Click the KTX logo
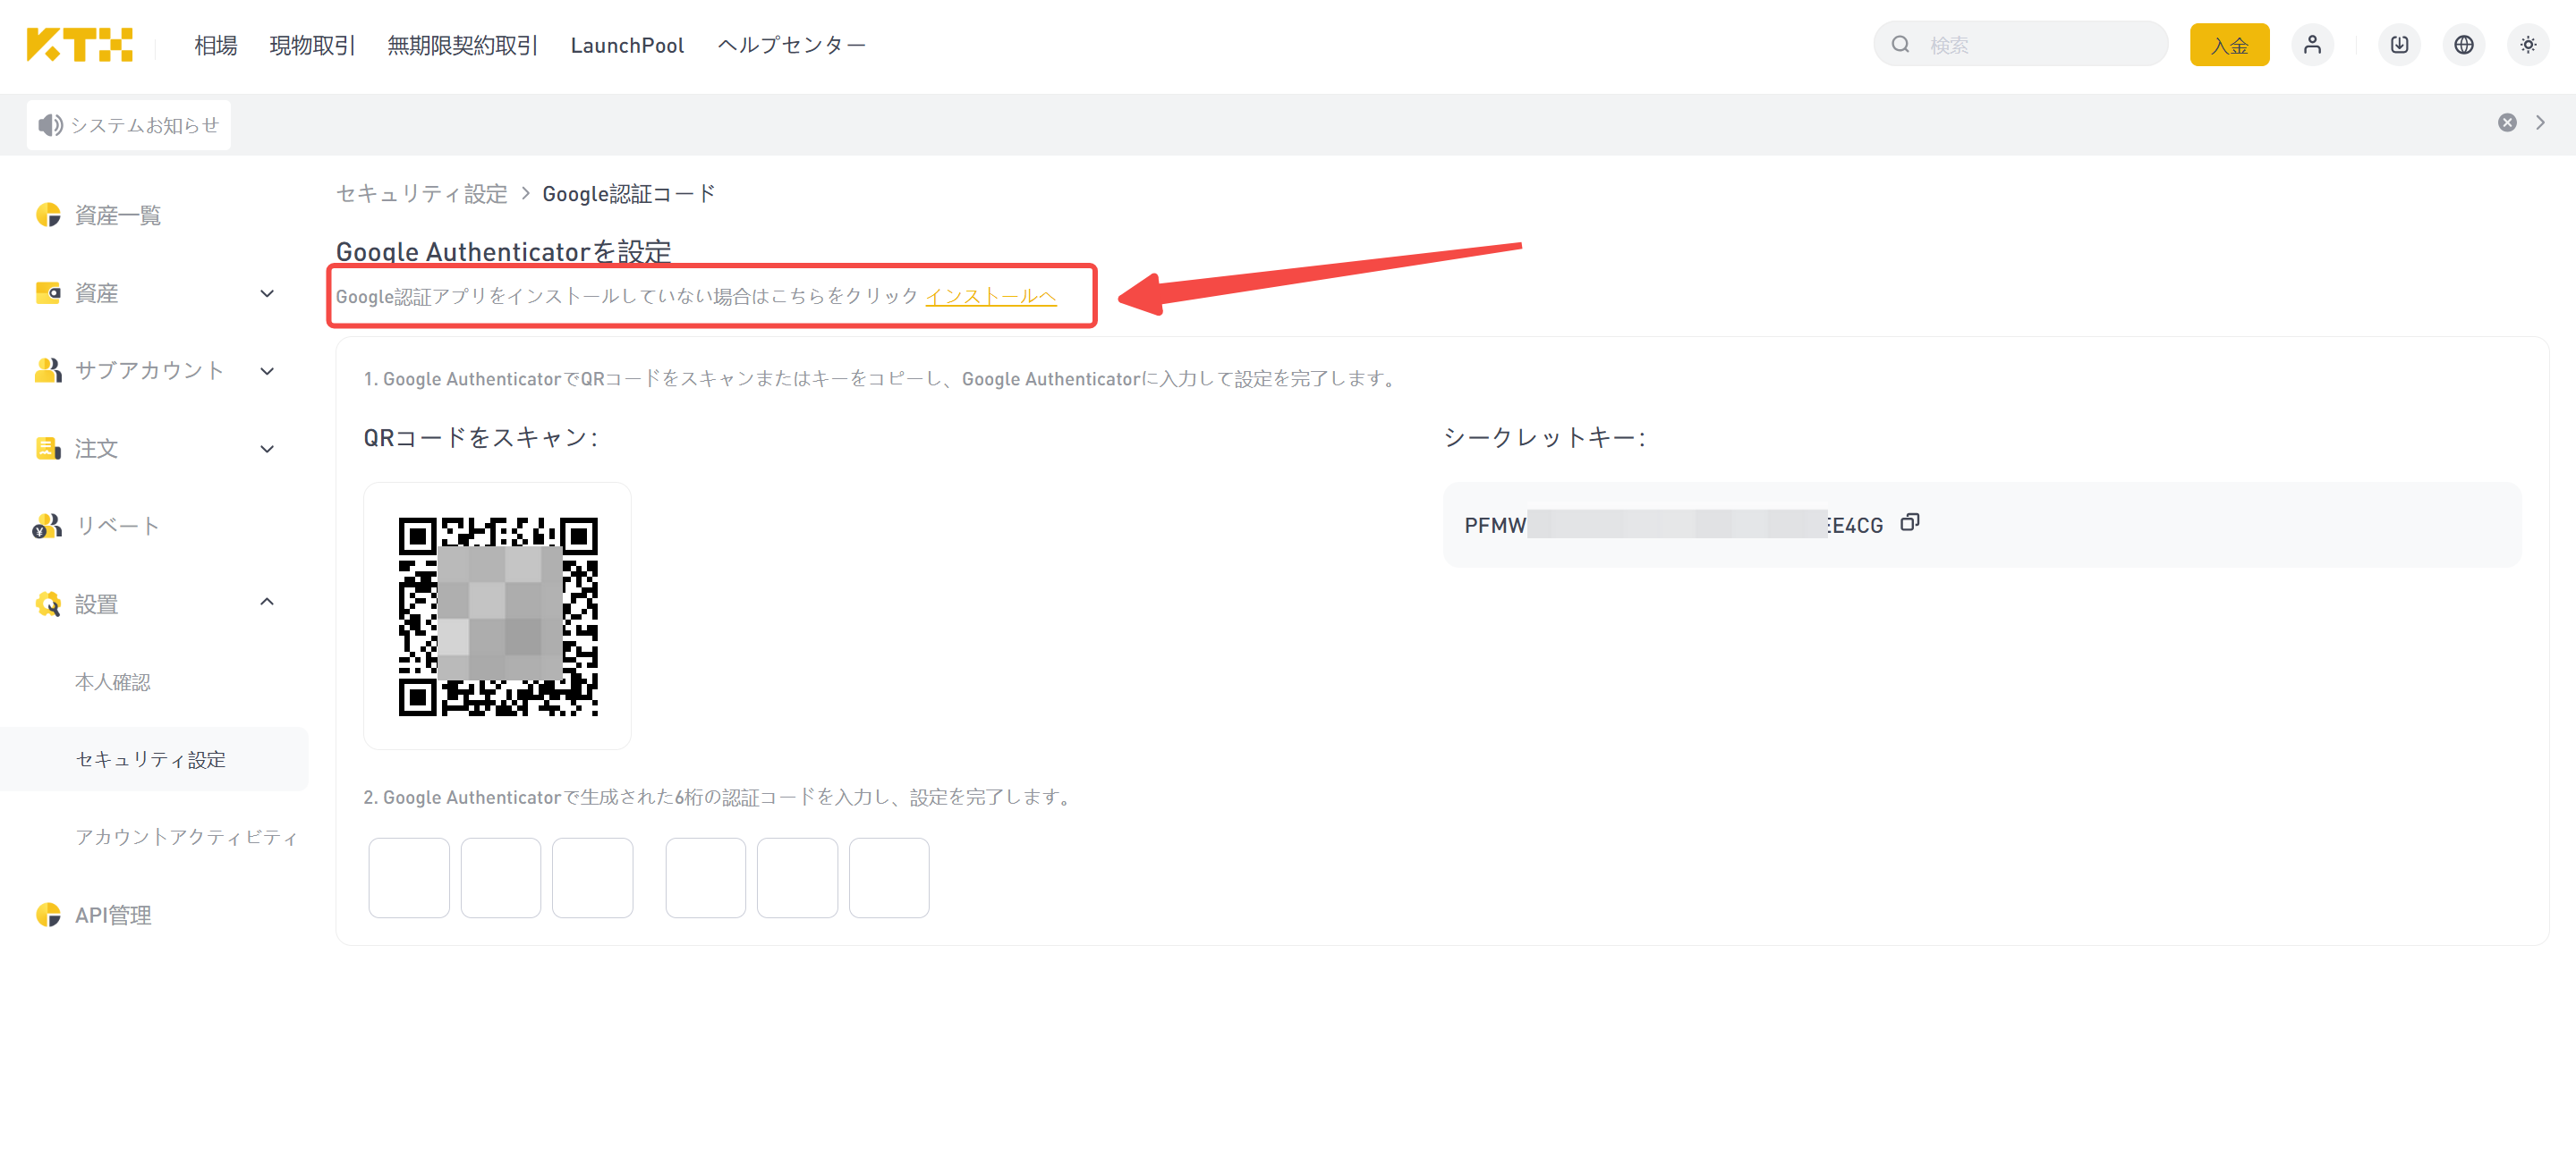The image size is (2576, 1165). click(x=79, y=45)
